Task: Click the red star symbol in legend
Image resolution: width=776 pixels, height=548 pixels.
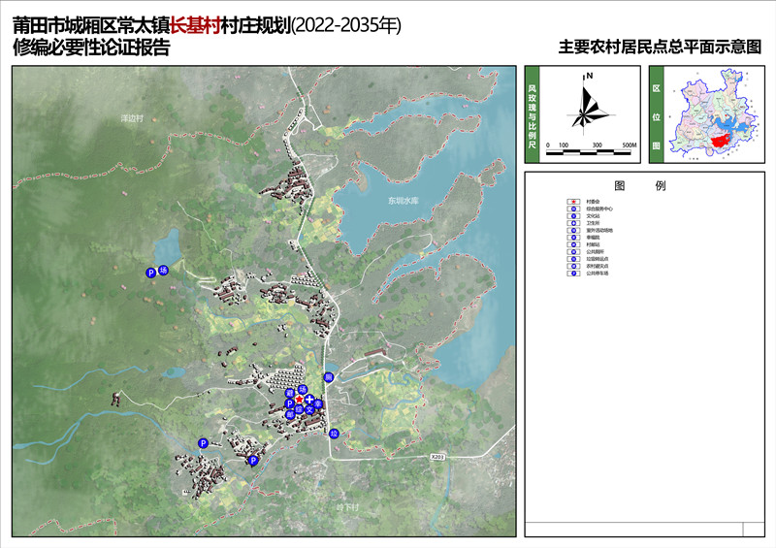Action: (573, 202)
